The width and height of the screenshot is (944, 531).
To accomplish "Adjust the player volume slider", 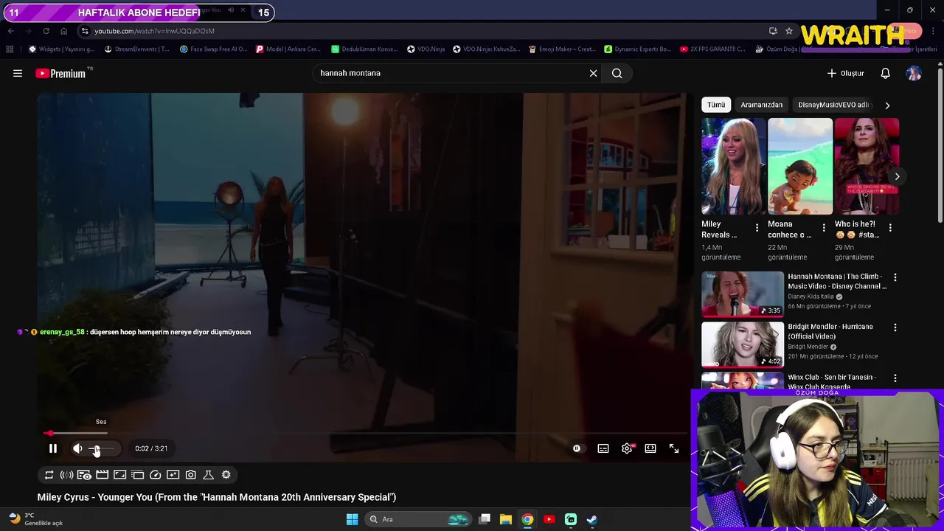I will 103,448.
